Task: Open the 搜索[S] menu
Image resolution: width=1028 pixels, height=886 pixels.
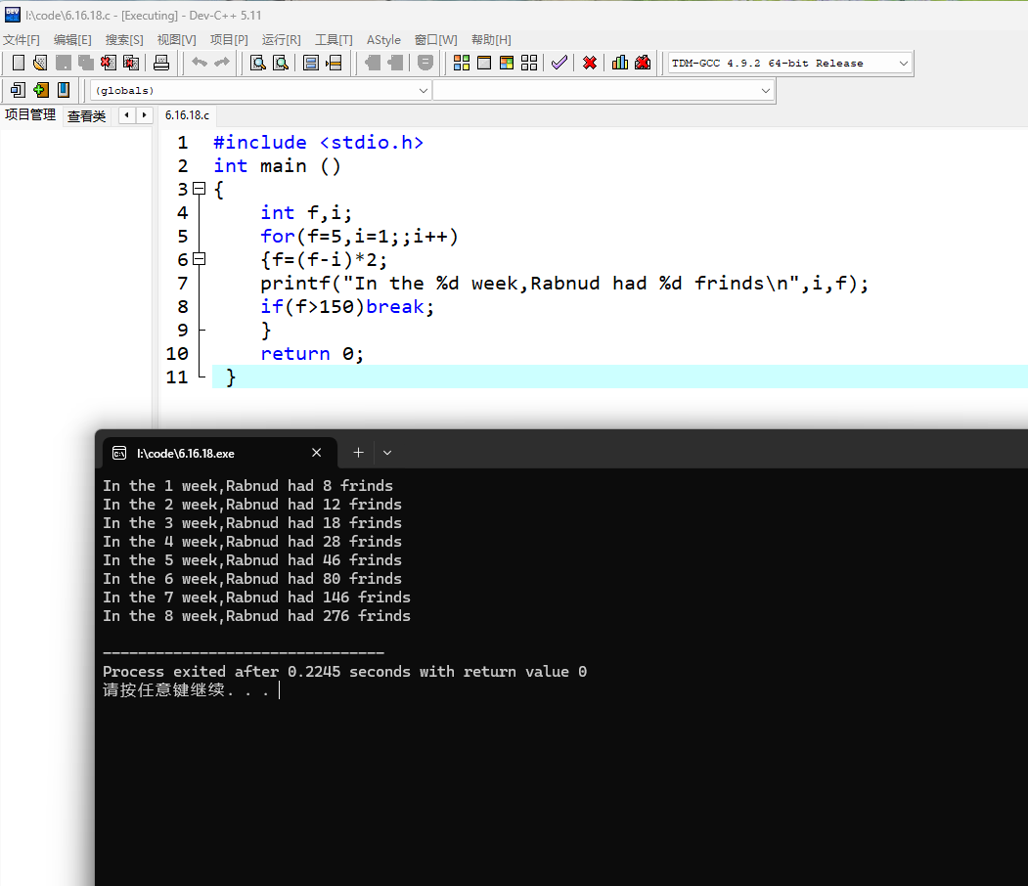Action: coord(124,40)
